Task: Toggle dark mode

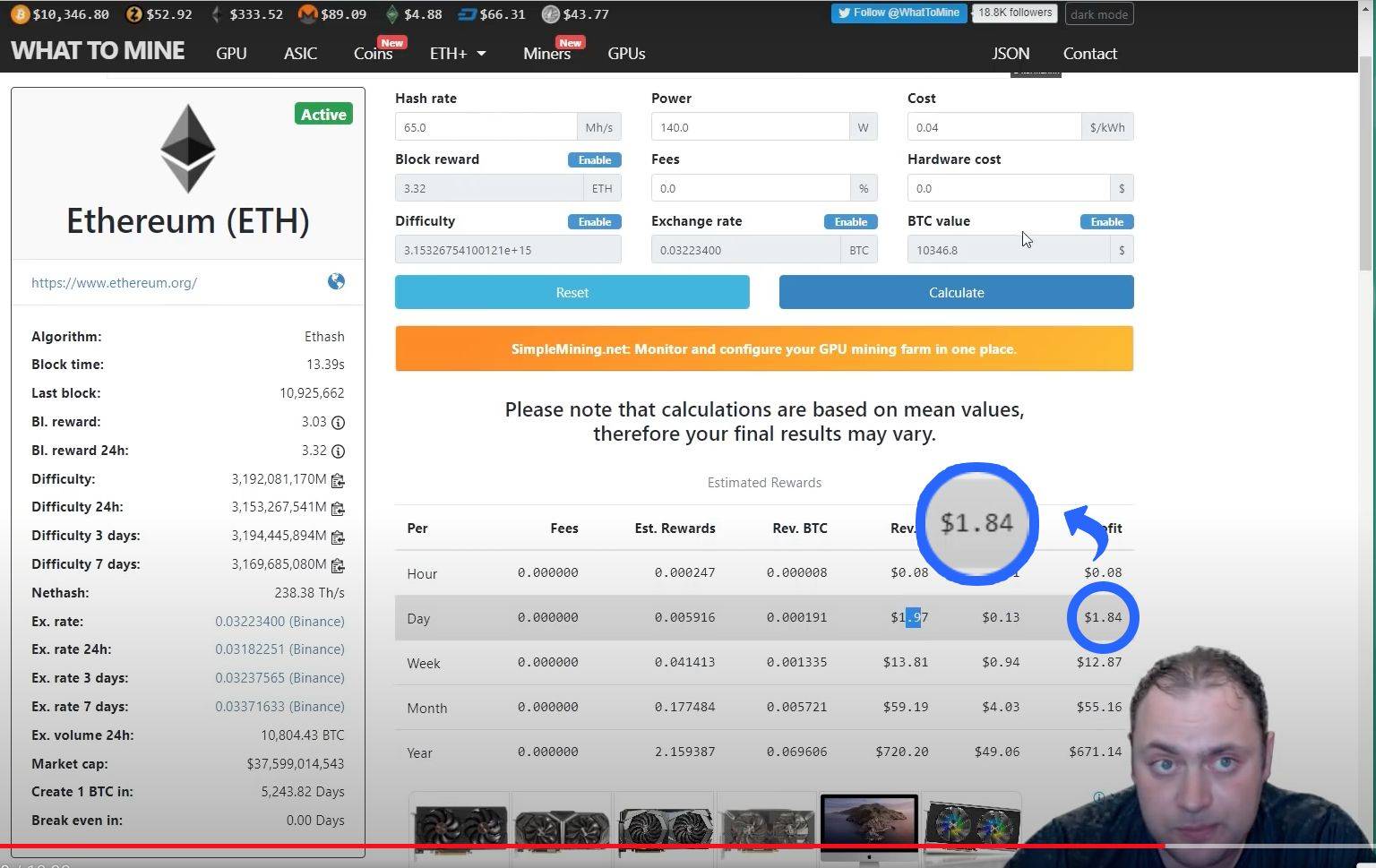Action: tap(1099, 14)
